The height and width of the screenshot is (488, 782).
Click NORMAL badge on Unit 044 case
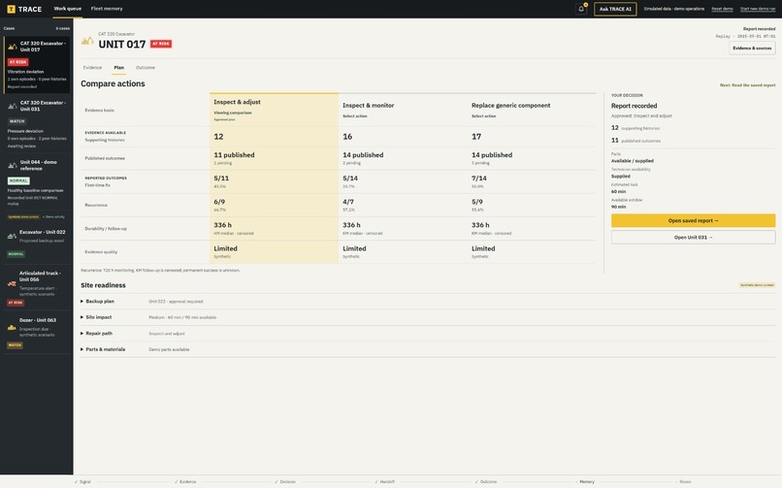(x=18, y=181)
